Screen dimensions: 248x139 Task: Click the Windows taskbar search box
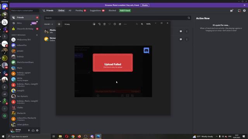coord(28,136)
